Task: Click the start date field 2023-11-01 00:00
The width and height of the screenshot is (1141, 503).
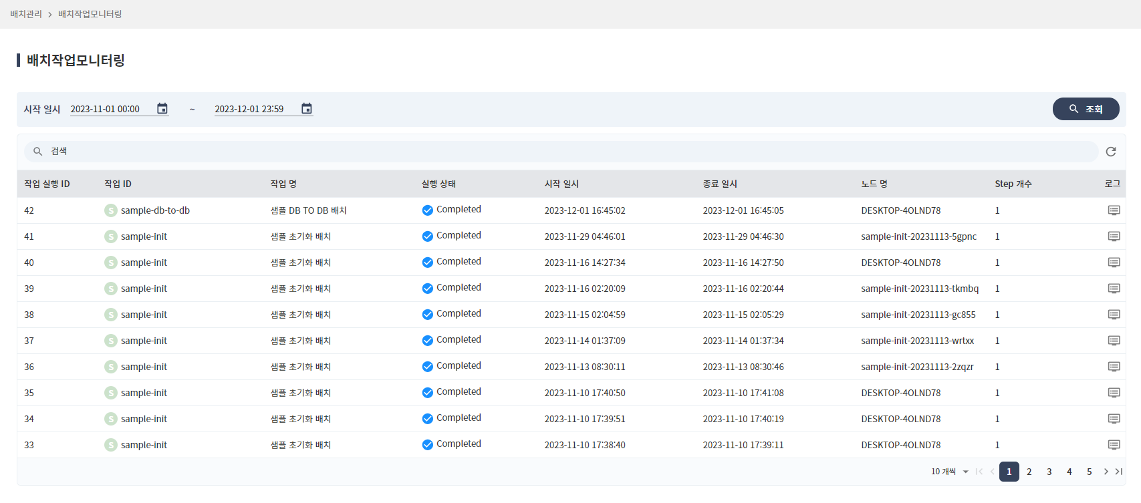Action: 110,109
